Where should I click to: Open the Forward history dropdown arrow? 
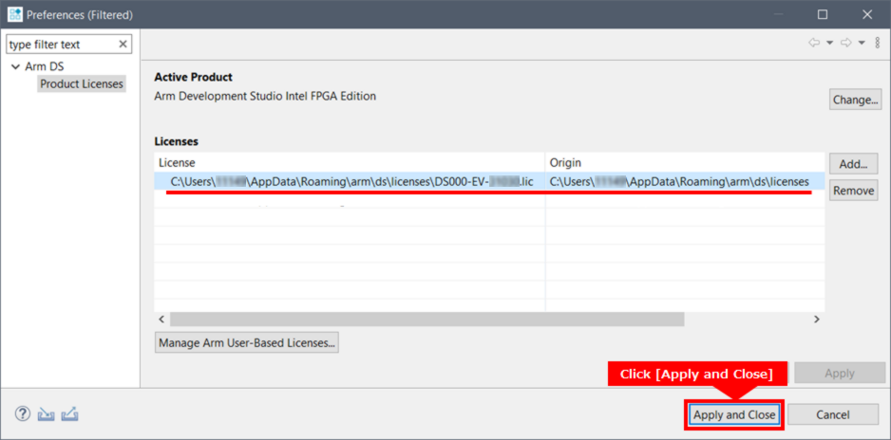(x=861, y=44)
